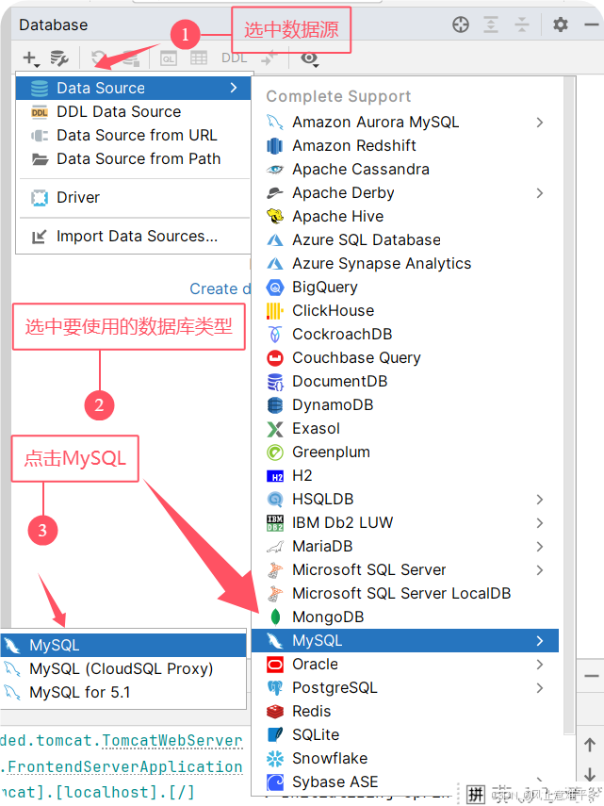Click the Azure SQL Database icon

pyautogui.click(x=275, y=240)
